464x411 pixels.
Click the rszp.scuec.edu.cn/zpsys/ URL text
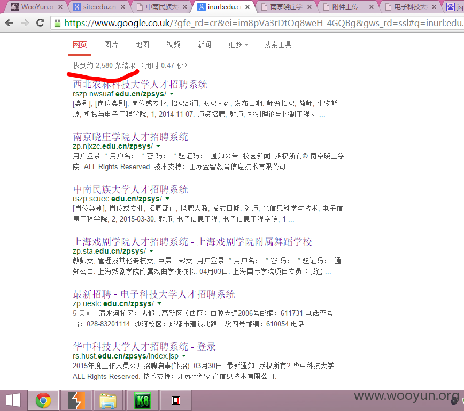tap(118, 199)
